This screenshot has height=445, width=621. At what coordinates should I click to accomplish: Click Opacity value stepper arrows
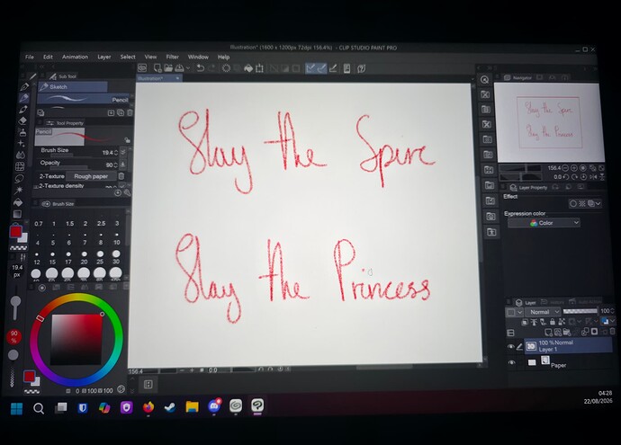pos(115,165)
